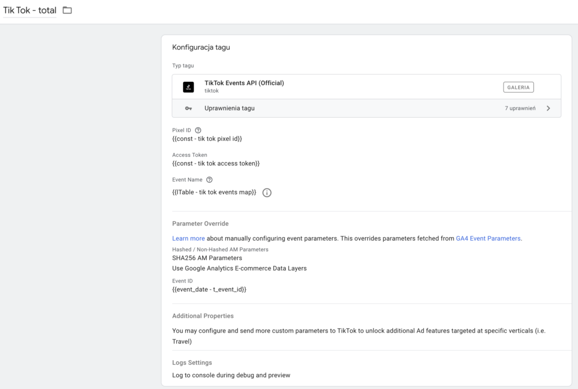Expand tag permissions with the chevron arrow
578x389 pixels.
point(548,108)
